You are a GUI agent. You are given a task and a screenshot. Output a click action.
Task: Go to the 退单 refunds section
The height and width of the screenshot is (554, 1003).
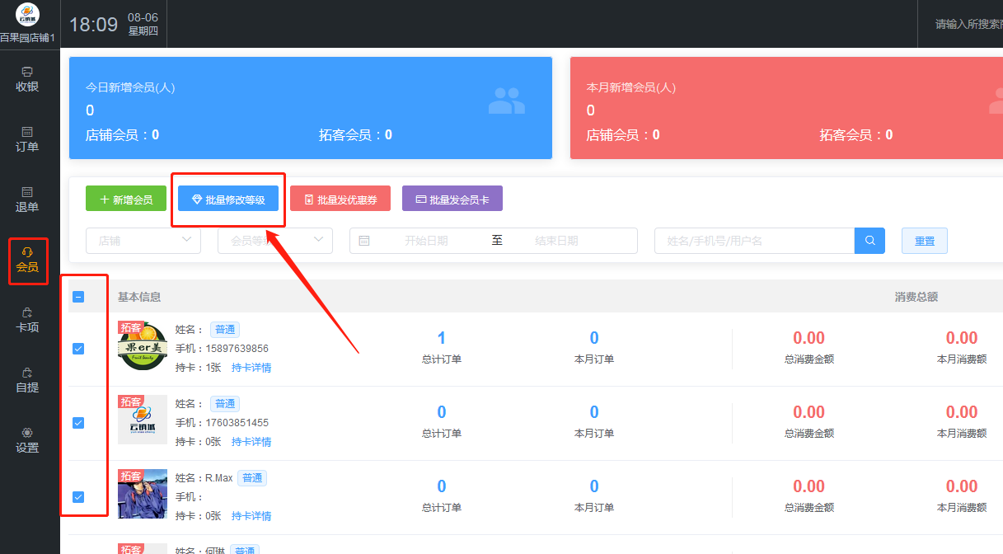point(27,200)
